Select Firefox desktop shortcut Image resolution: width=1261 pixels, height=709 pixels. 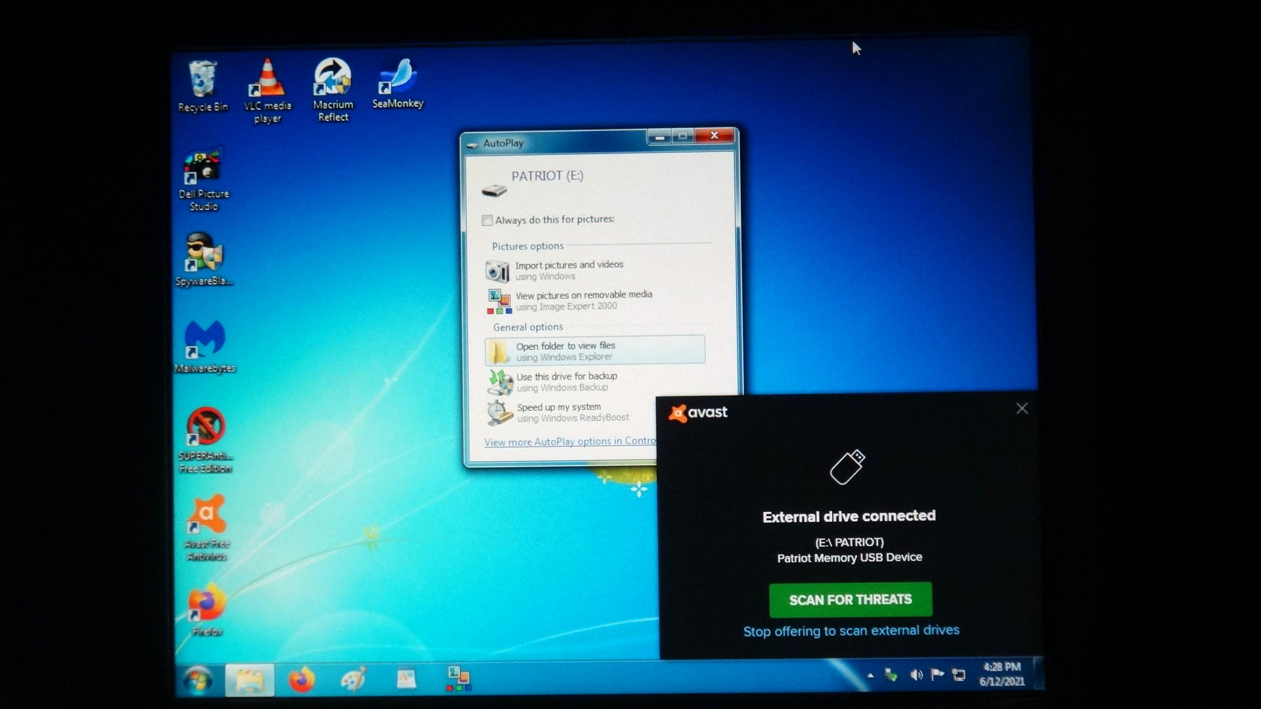click(207, 609)
